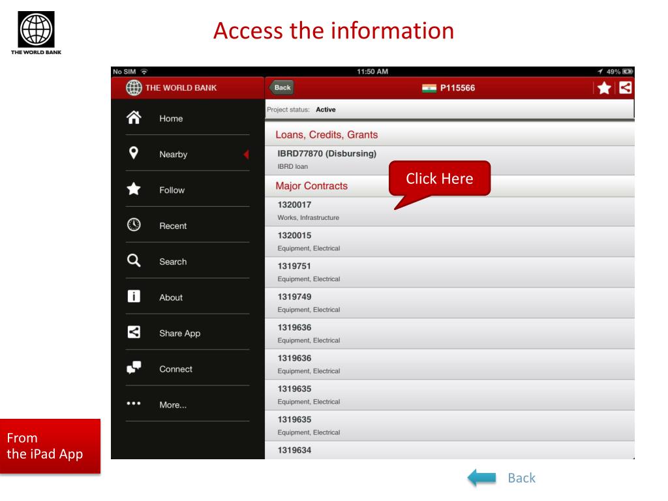Click the battery indicator in status bar

point(628,72)
